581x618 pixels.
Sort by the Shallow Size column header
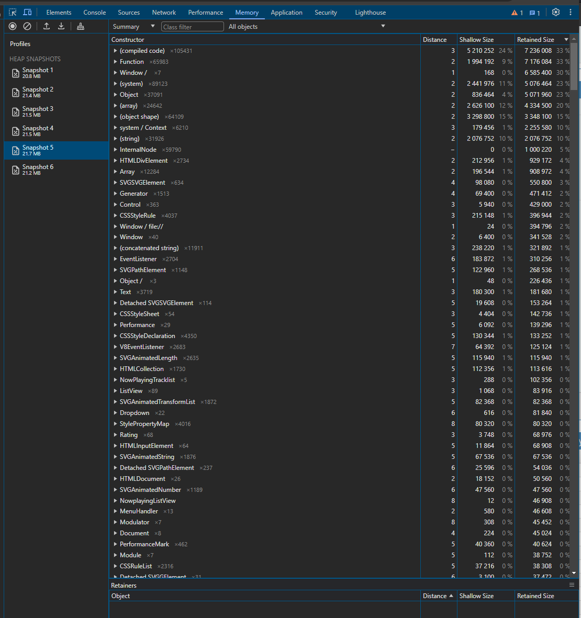click(x=476, y=40)
